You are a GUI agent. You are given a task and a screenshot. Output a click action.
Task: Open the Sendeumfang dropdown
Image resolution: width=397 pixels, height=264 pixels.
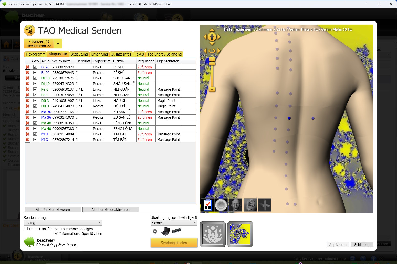point(63,223)
